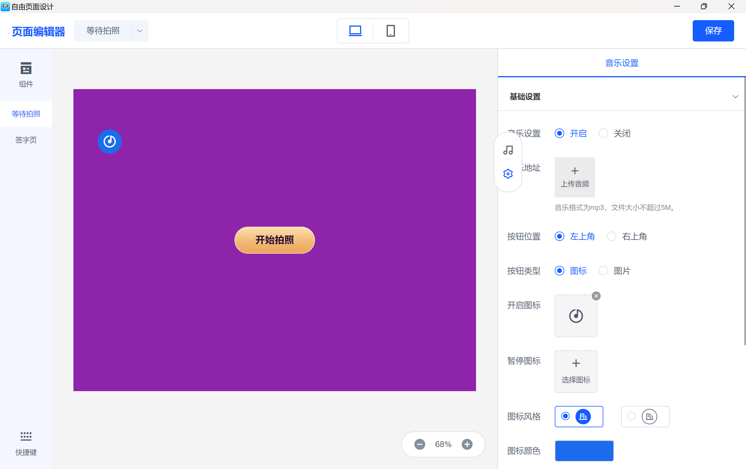Open the 签字页 page tab
The height and width of the screenshot is (469, 746).
coord(26,140)
